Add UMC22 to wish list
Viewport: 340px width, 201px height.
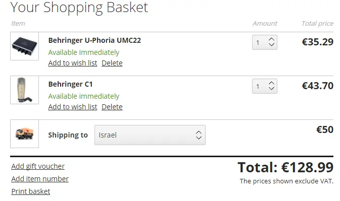73,63
